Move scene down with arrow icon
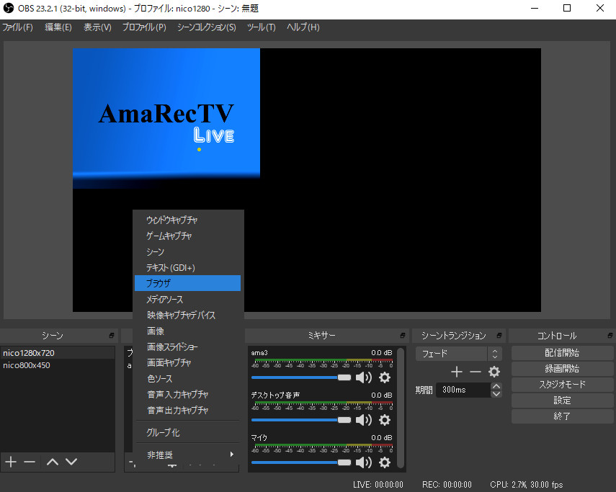The image size is (616, 492). (x=71, y=462)
